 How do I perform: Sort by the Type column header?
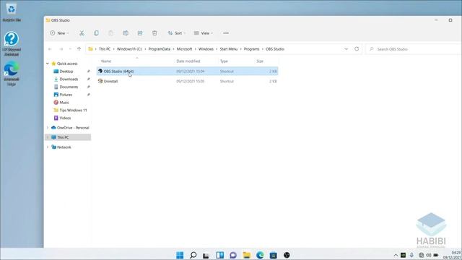point(224,61)
